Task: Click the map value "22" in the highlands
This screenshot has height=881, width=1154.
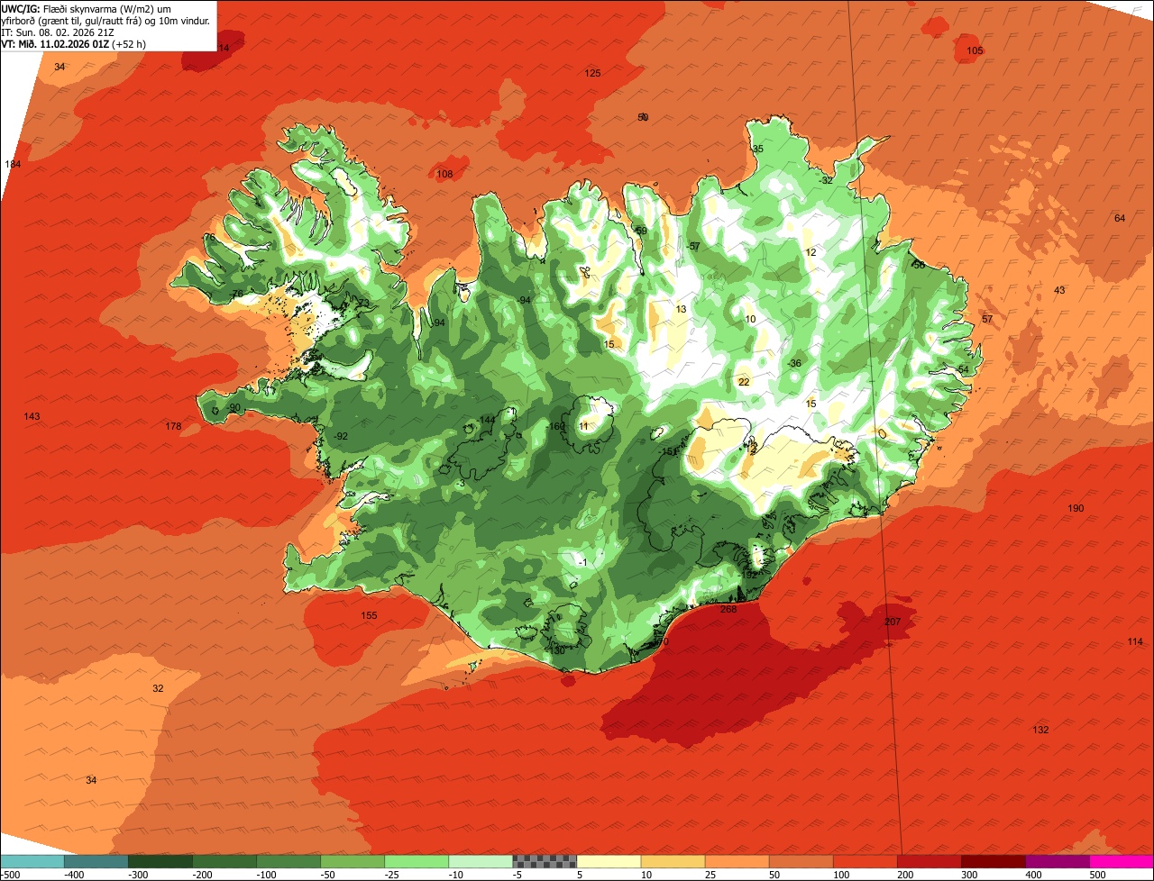Action: coord(744,383)
